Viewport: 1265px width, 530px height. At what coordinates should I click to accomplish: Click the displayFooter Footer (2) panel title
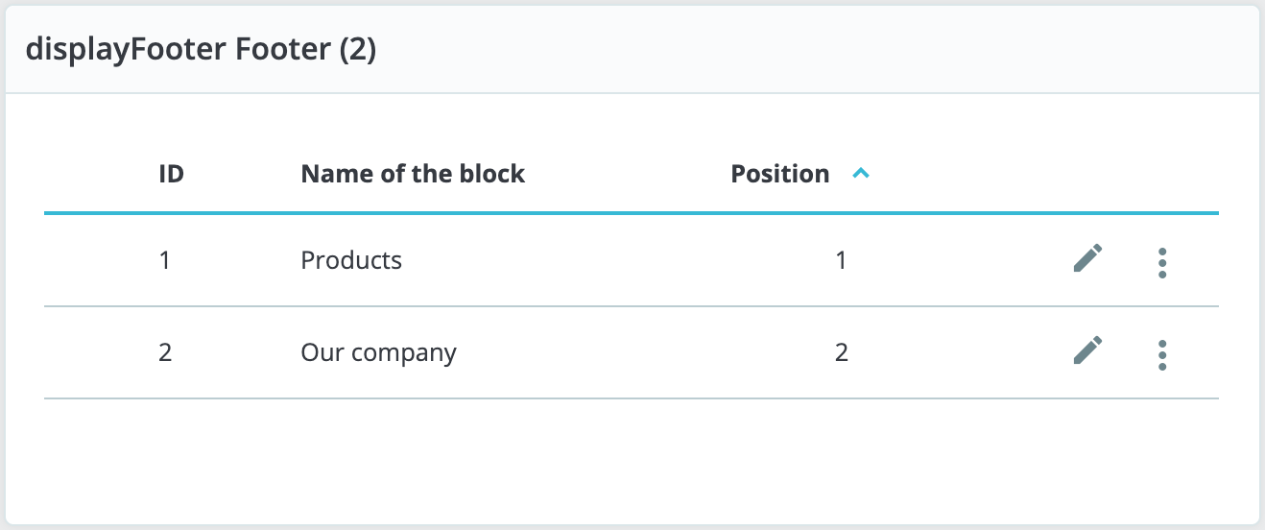[x=201, y=50]
